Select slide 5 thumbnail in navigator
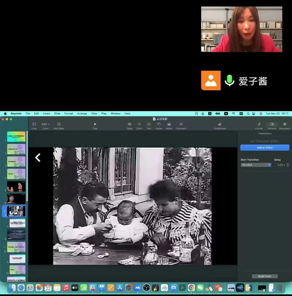 pyautogui.click(x=16, y=186)
